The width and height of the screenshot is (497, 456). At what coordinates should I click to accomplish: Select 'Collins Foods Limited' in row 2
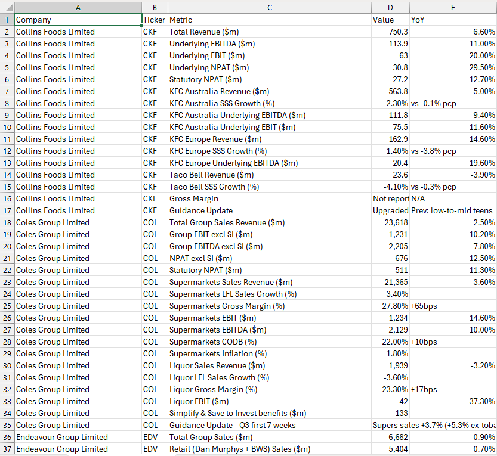tap(78, 32)
